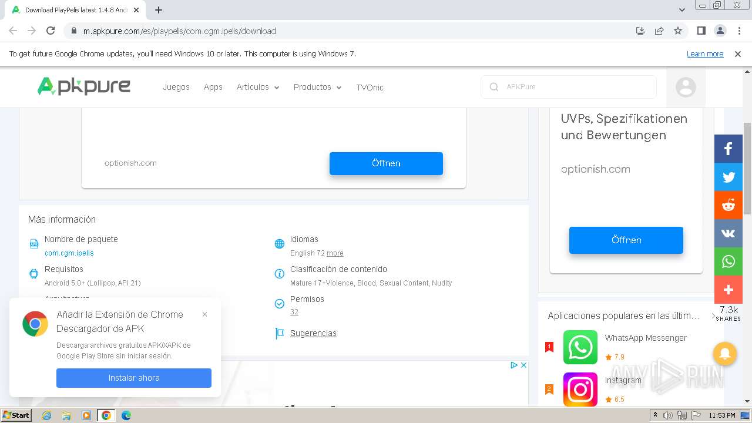Click the share page icon in address bar
752x423 pixels.
point(659,31)
